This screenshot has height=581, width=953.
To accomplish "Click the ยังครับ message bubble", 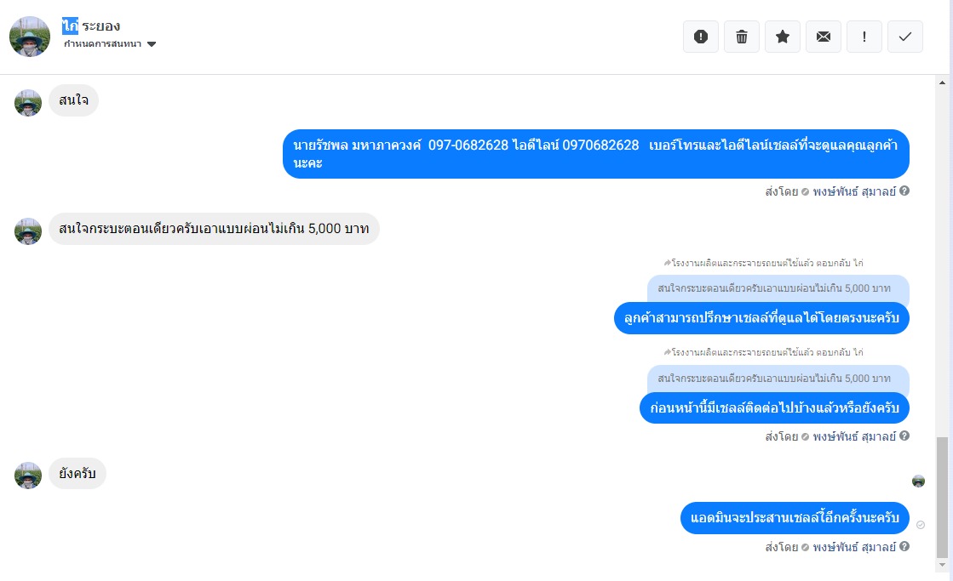I will [78, 474].
